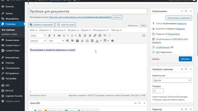Increase paragraph indent
The image size is (198, 111).
tap(72, 41)
